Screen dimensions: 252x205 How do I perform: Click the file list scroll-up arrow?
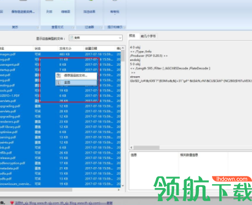(x=123, y=48)
